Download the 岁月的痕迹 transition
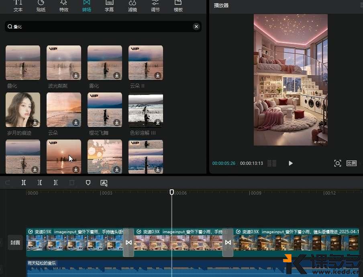 click(35, 122)
